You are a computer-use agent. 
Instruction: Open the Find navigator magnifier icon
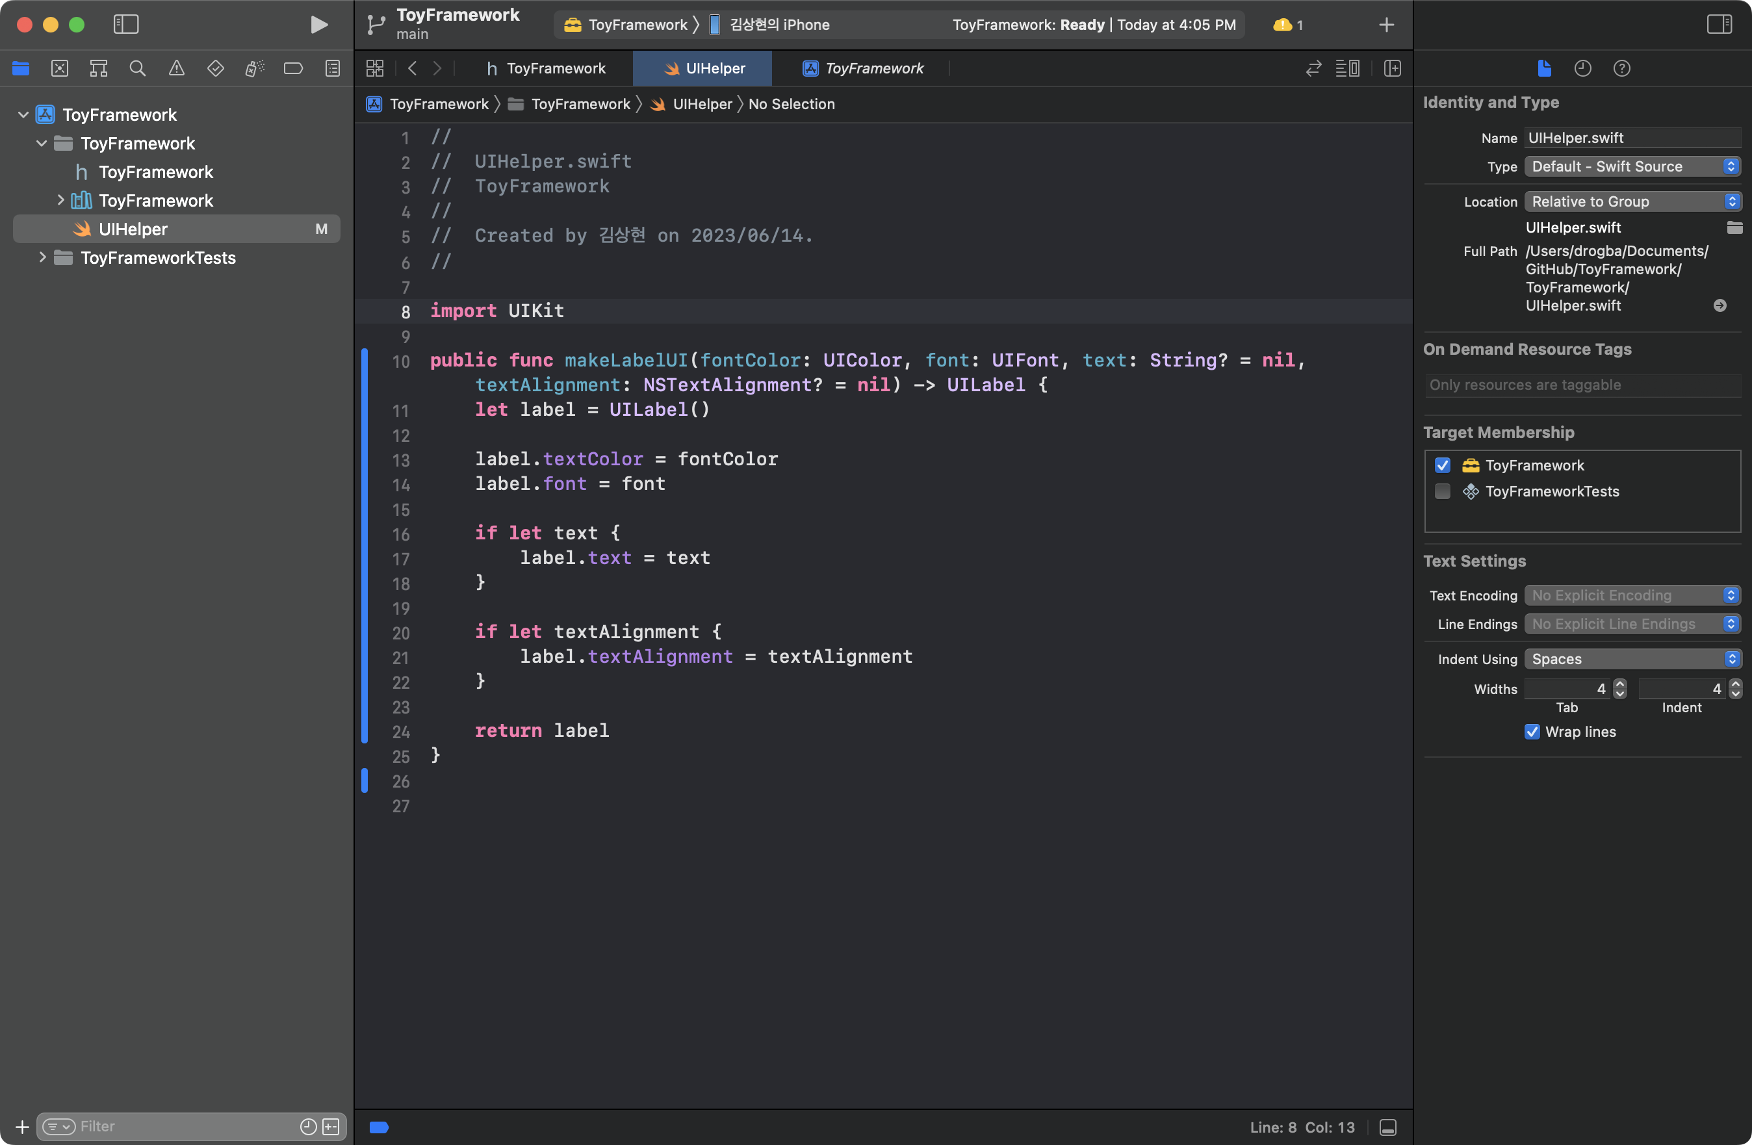coord(137,68)
